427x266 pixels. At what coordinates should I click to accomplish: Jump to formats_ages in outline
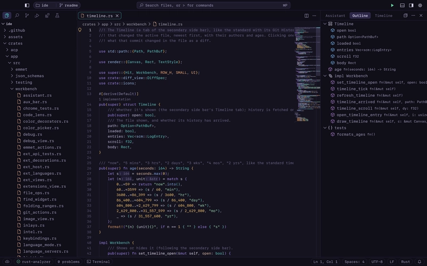374,135
